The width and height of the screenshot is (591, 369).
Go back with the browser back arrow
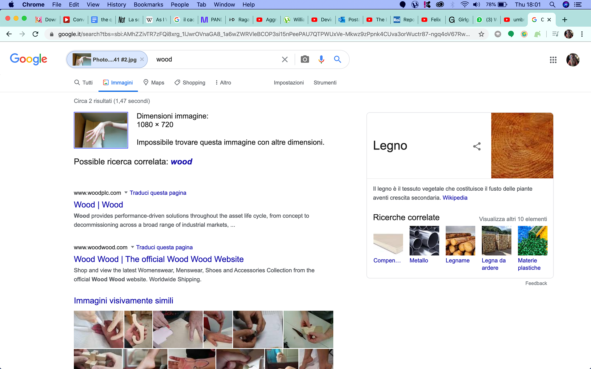[x=9, y=34]
